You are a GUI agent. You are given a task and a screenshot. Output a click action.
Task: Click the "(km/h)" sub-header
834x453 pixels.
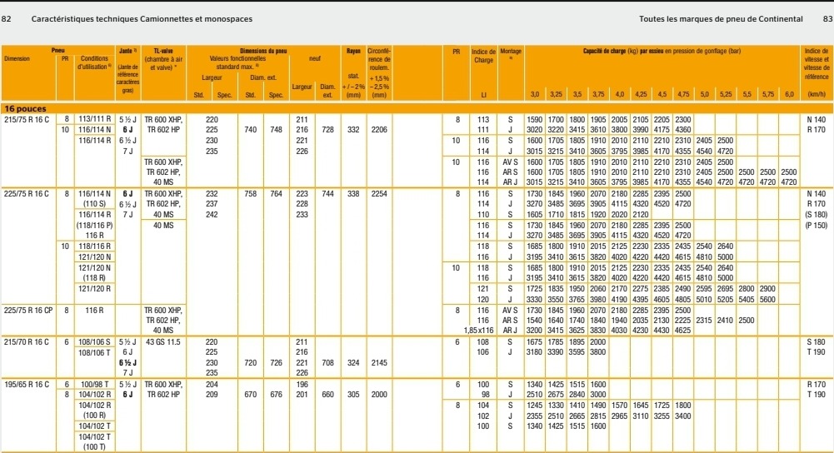click(817, 95)
